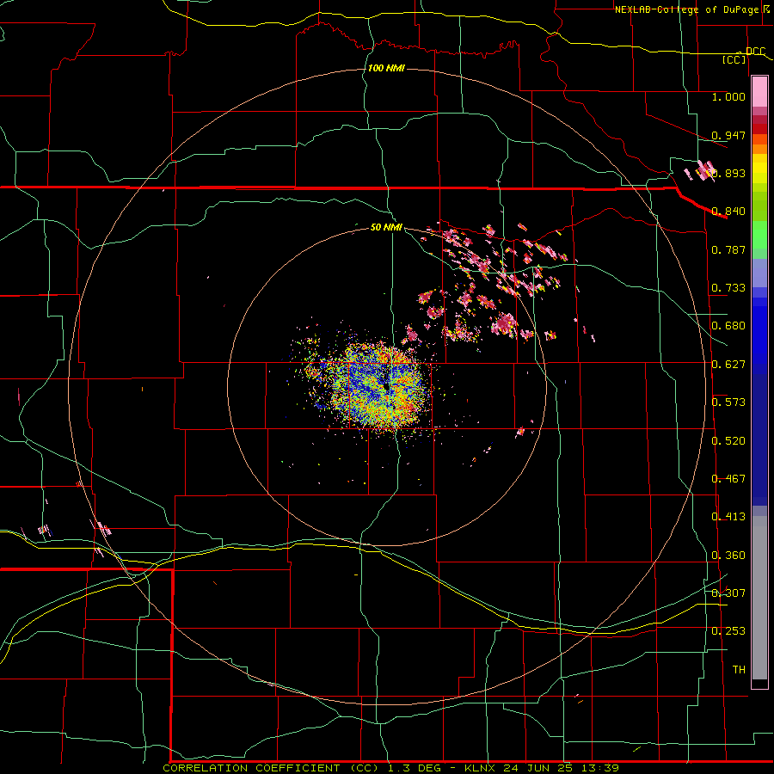
Task: Click the 0.307 legend value
Action: (728, 593)
